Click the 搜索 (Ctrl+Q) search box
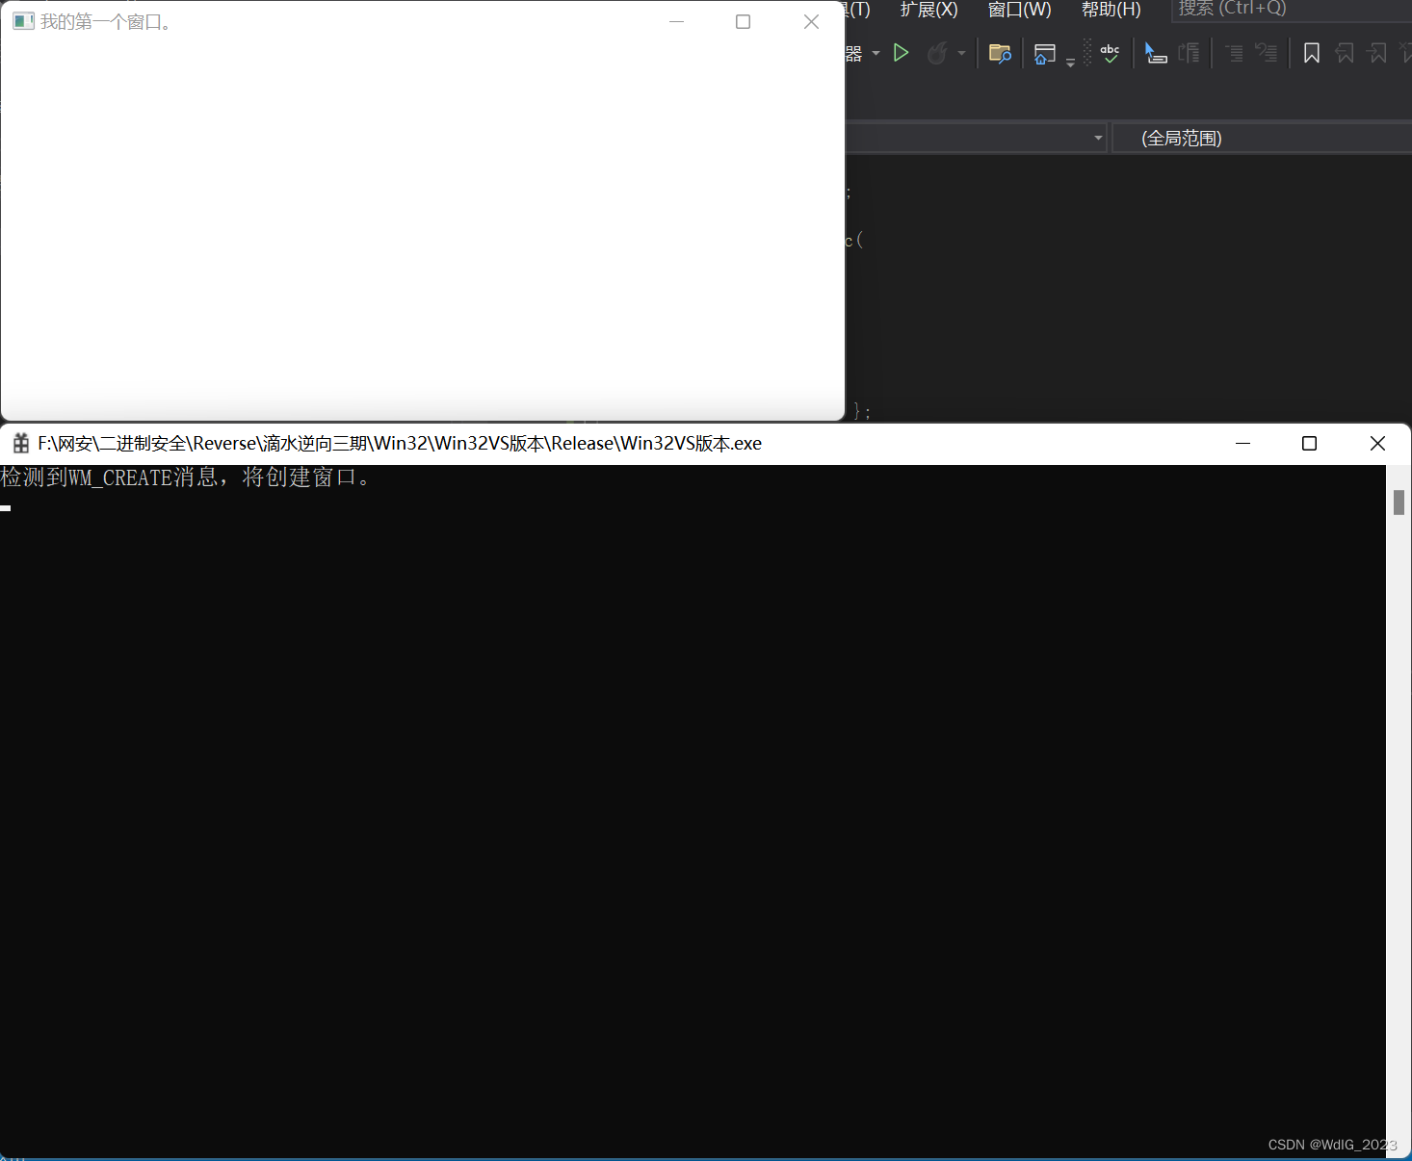Viewport: 1412px width, 1161px height. 1291,10
